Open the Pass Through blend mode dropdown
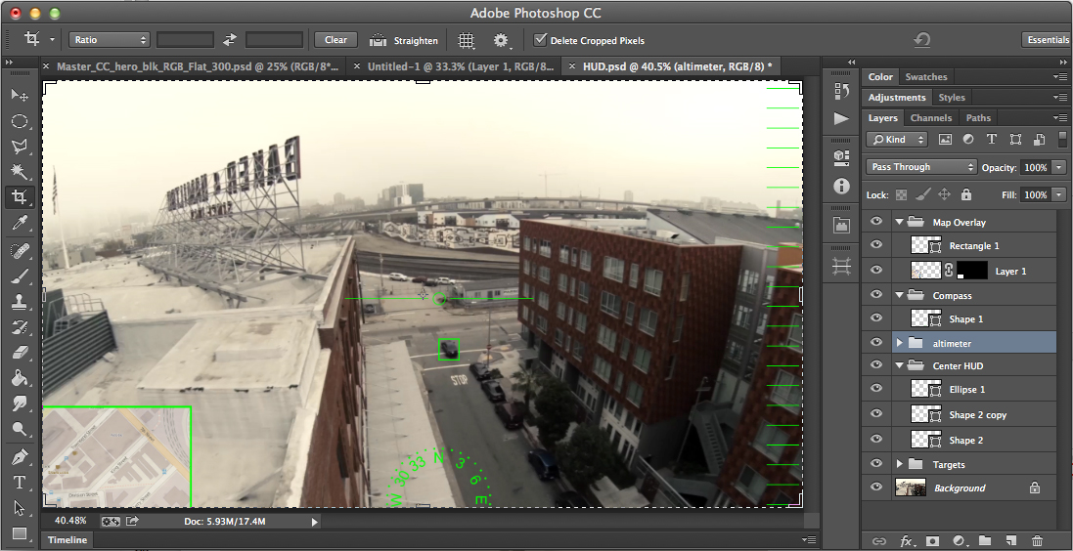 [921, 167]
